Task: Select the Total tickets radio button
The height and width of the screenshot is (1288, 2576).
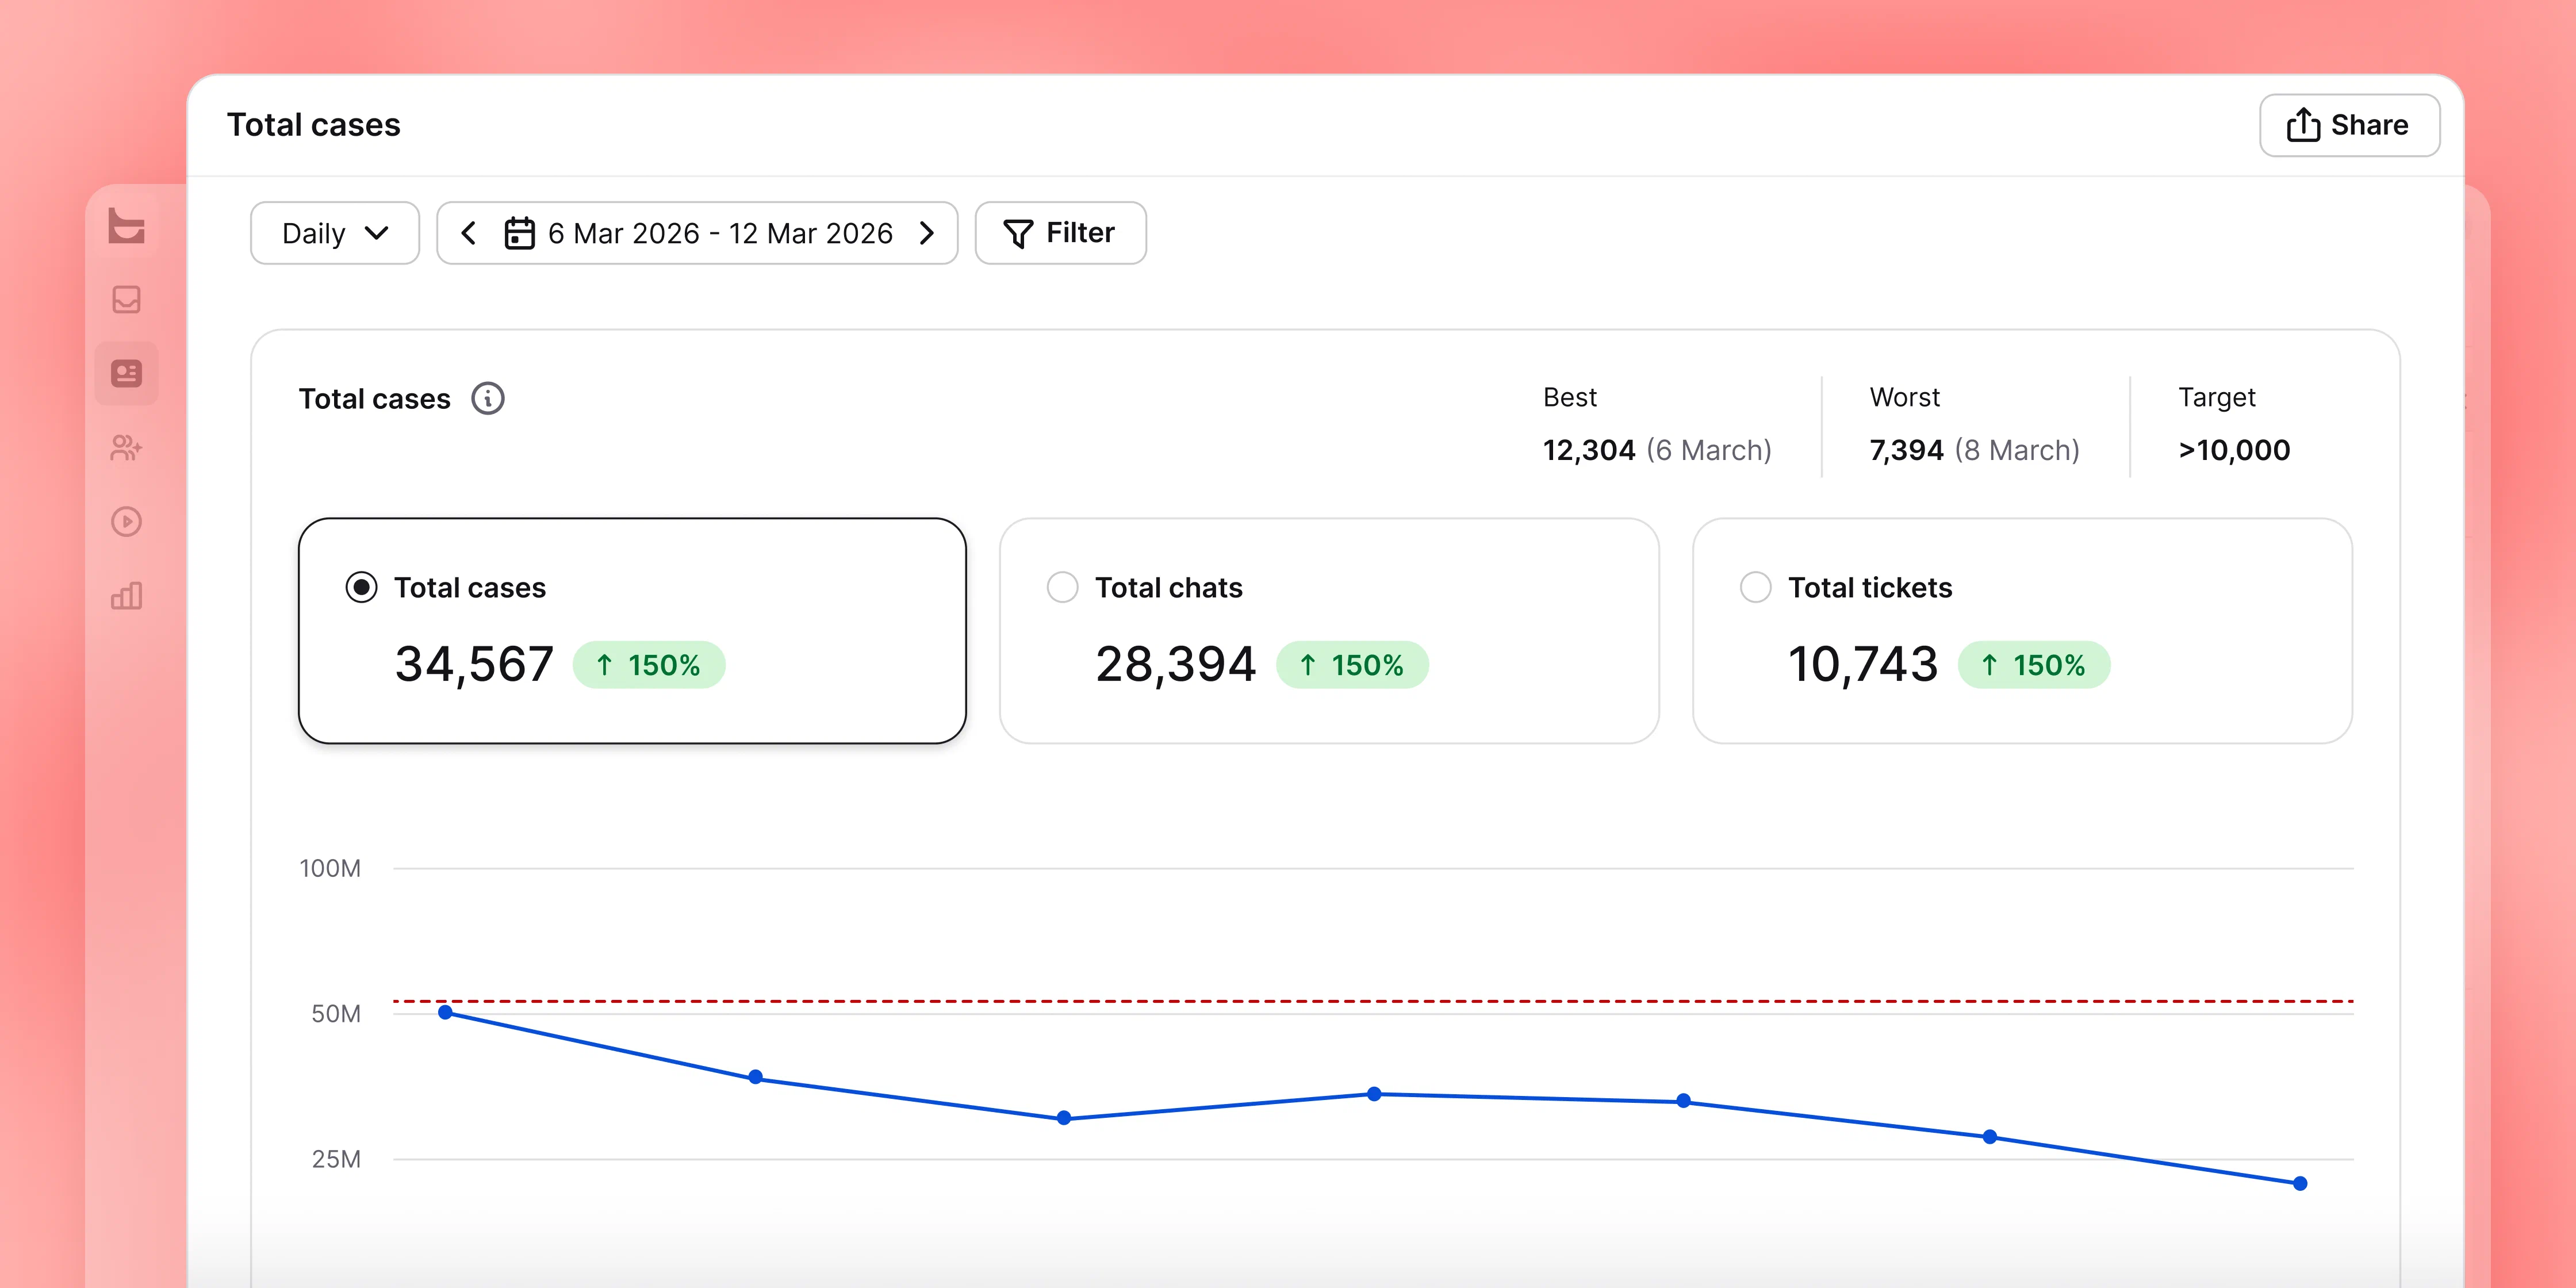Action: coord(1755,587)
